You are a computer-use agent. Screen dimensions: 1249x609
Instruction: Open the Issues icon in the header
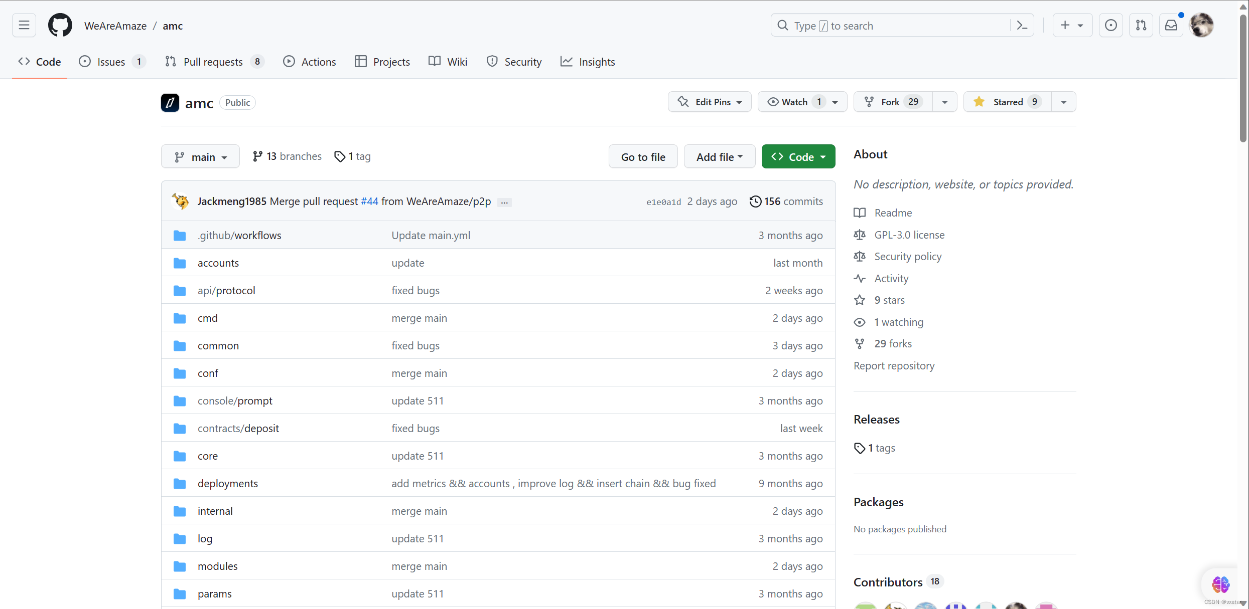pos(1111,25)
